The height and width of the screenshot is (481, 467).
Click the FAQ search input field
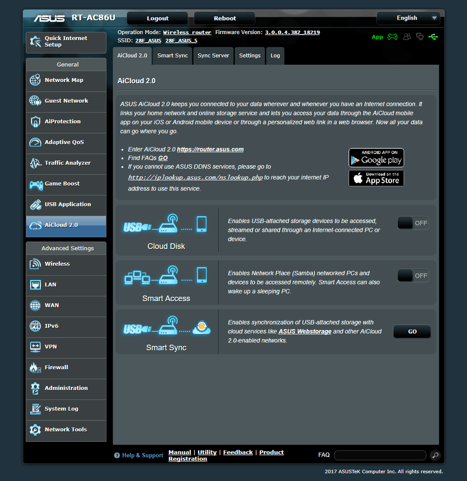[x=380, y=455]
